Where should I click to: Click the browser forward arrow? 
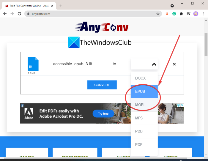pos(12,14)
